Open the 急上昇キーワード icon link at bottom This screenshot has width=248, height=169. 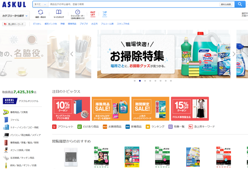coord(201,127)
